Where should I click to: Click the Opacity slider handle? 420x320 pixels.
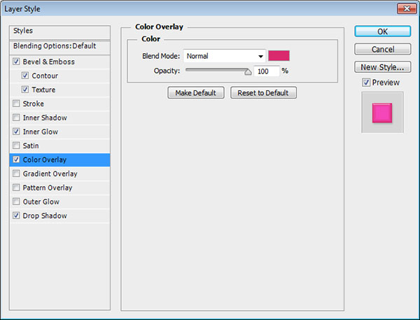tap(248, 72)
